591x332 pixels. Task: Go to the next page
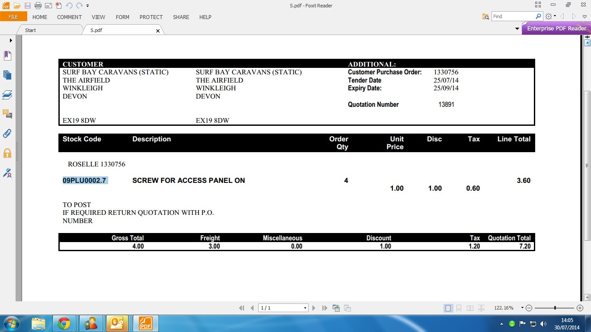(314, 308)
